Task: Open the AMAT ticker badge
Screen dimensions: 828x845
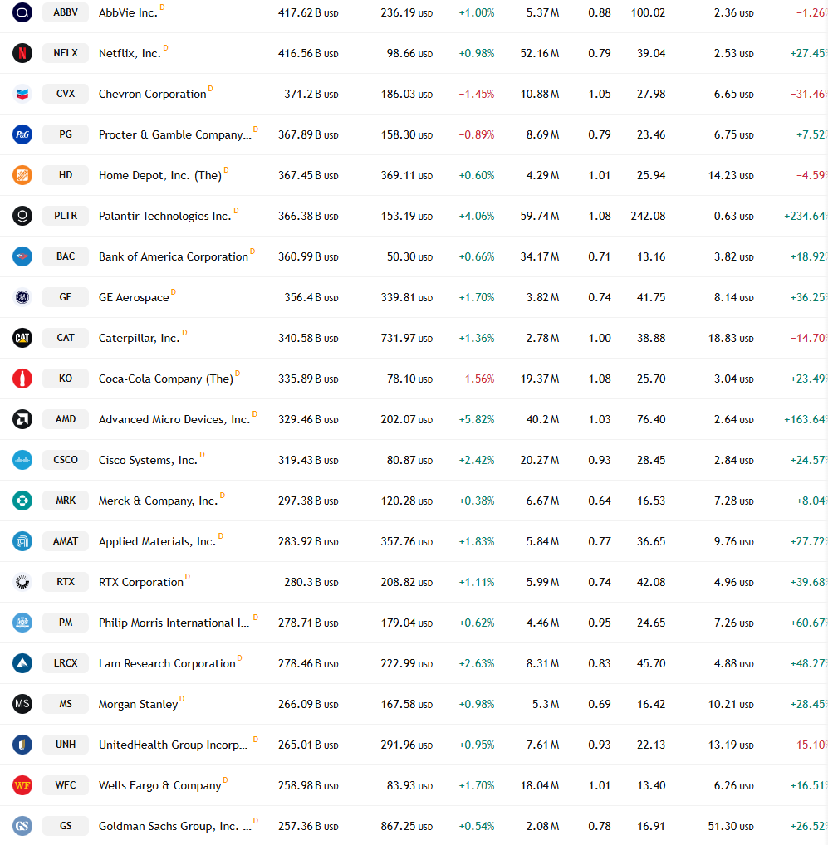Action: (x=66, y=541)
